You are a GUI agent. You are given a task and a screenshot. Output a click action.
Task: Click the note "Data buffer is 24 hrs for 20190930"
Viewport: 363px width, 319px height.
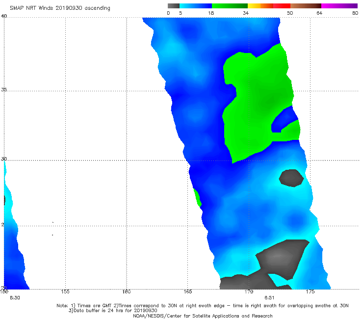click(x=115, y=311)
